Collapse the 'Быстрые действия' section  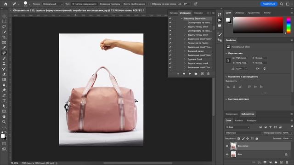226,99
